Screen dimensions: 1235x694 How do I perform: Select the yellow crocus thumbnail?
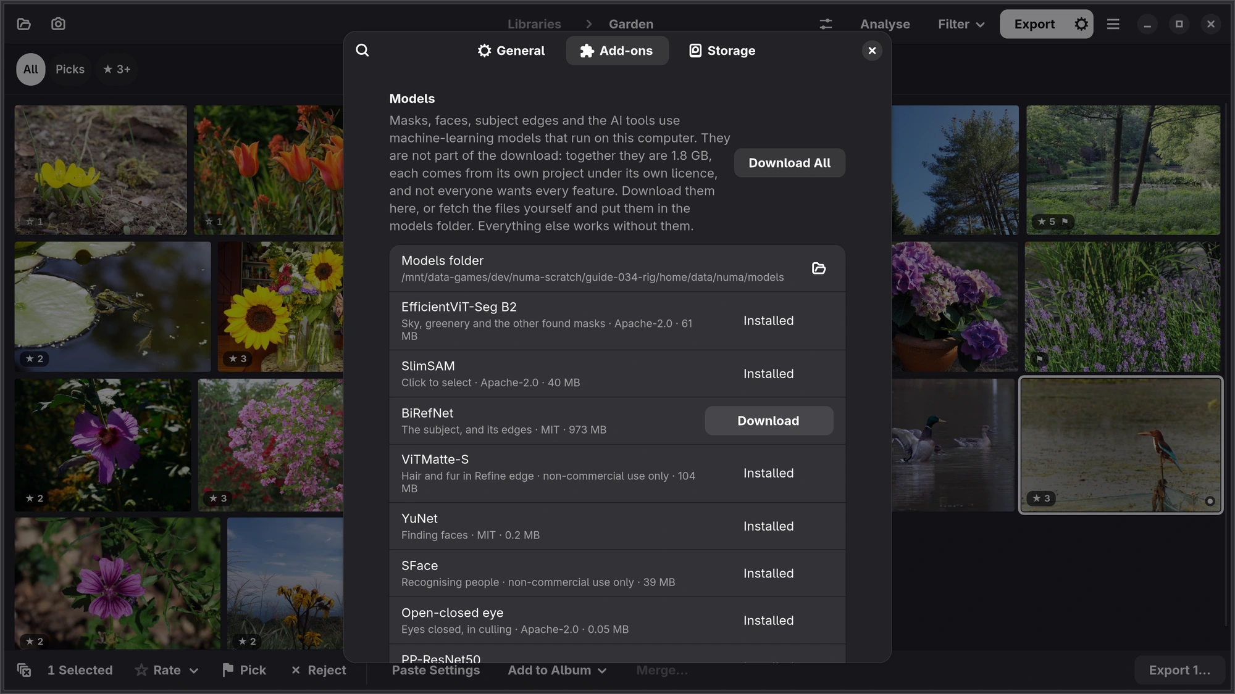click(101, 170)
